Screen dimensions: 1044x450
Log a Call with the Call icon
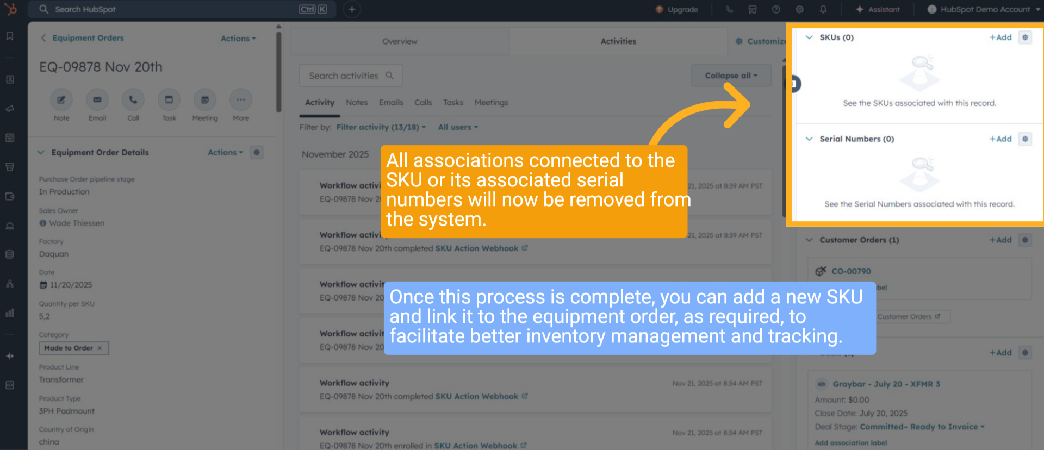pyautogui.click(x=133, y=100)
